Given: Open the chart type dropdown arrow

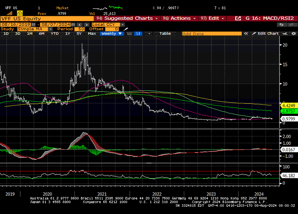Looking at the screenshot, I should [149, 34].
